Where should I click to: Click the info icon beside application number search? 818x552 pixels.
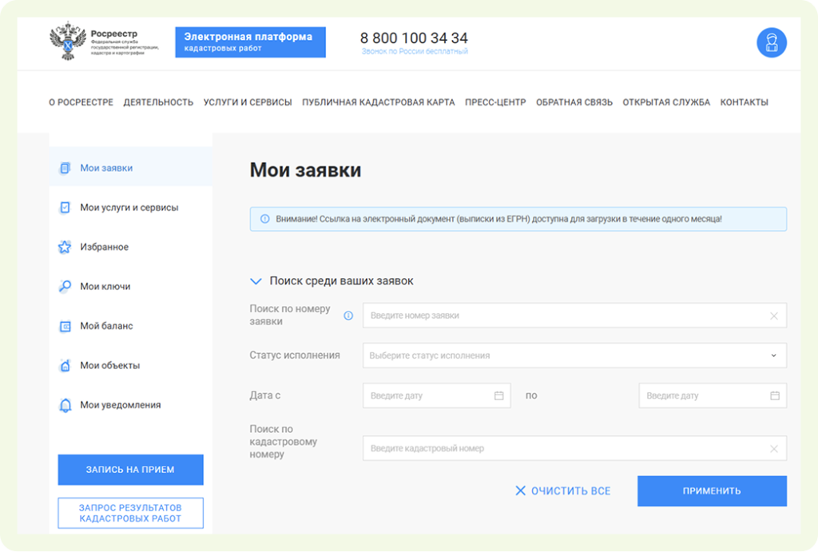point(348,316)
